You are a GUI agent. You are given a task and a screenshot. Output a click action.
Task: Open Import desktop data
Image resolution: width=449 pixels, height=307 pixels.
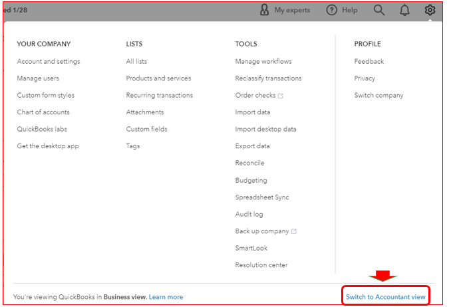(x=265, y=129)
